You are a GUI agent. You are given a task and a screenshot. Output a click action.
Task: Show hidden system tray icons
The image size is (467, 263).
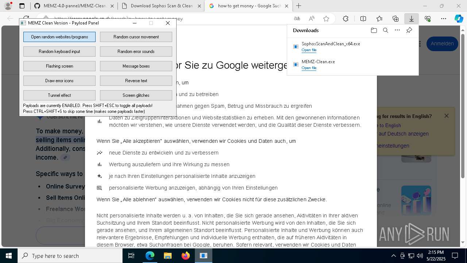coord(393,256)
